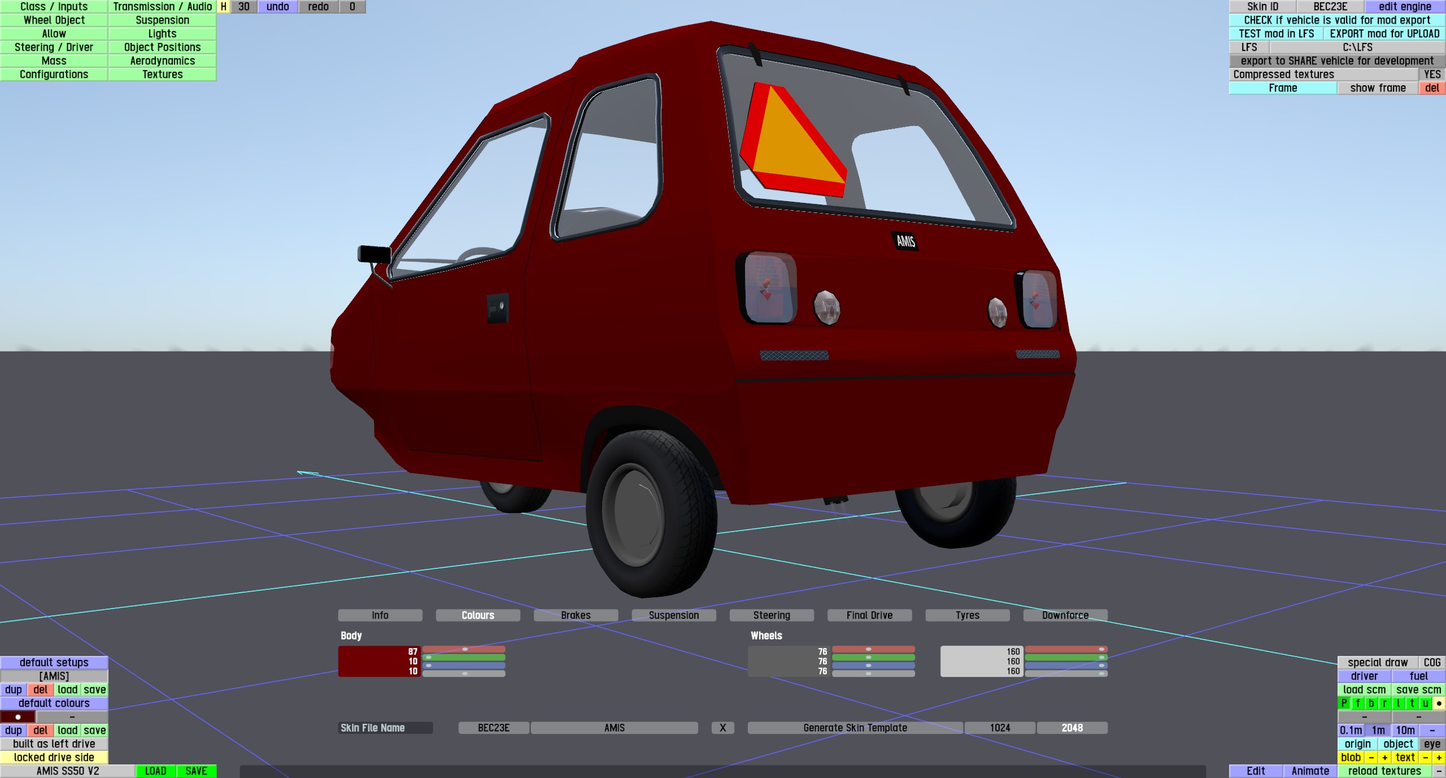Click Generate Skin Template button

pos(855,728)
